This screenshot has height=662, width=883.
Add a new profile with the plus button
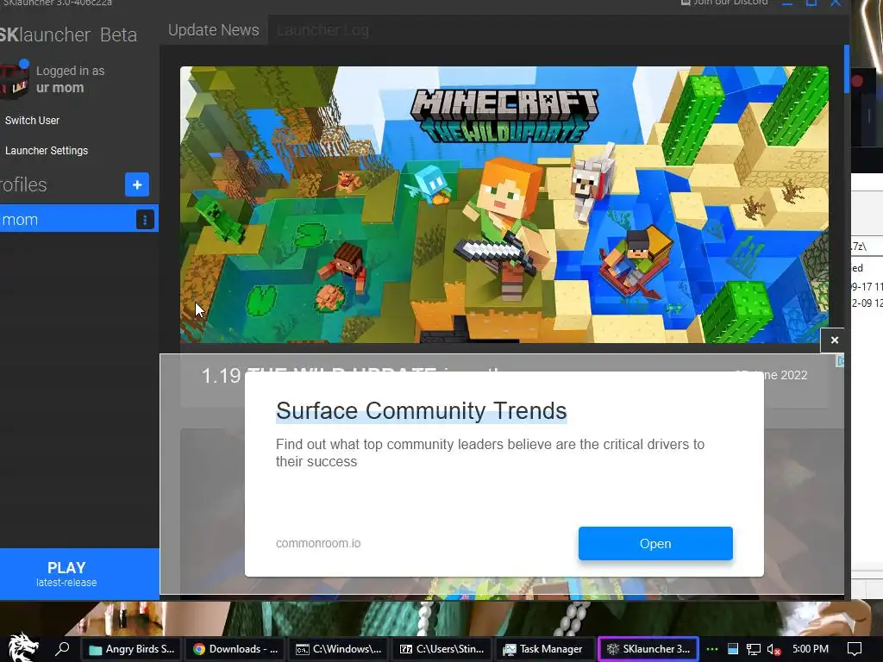[x=137, y=184]
